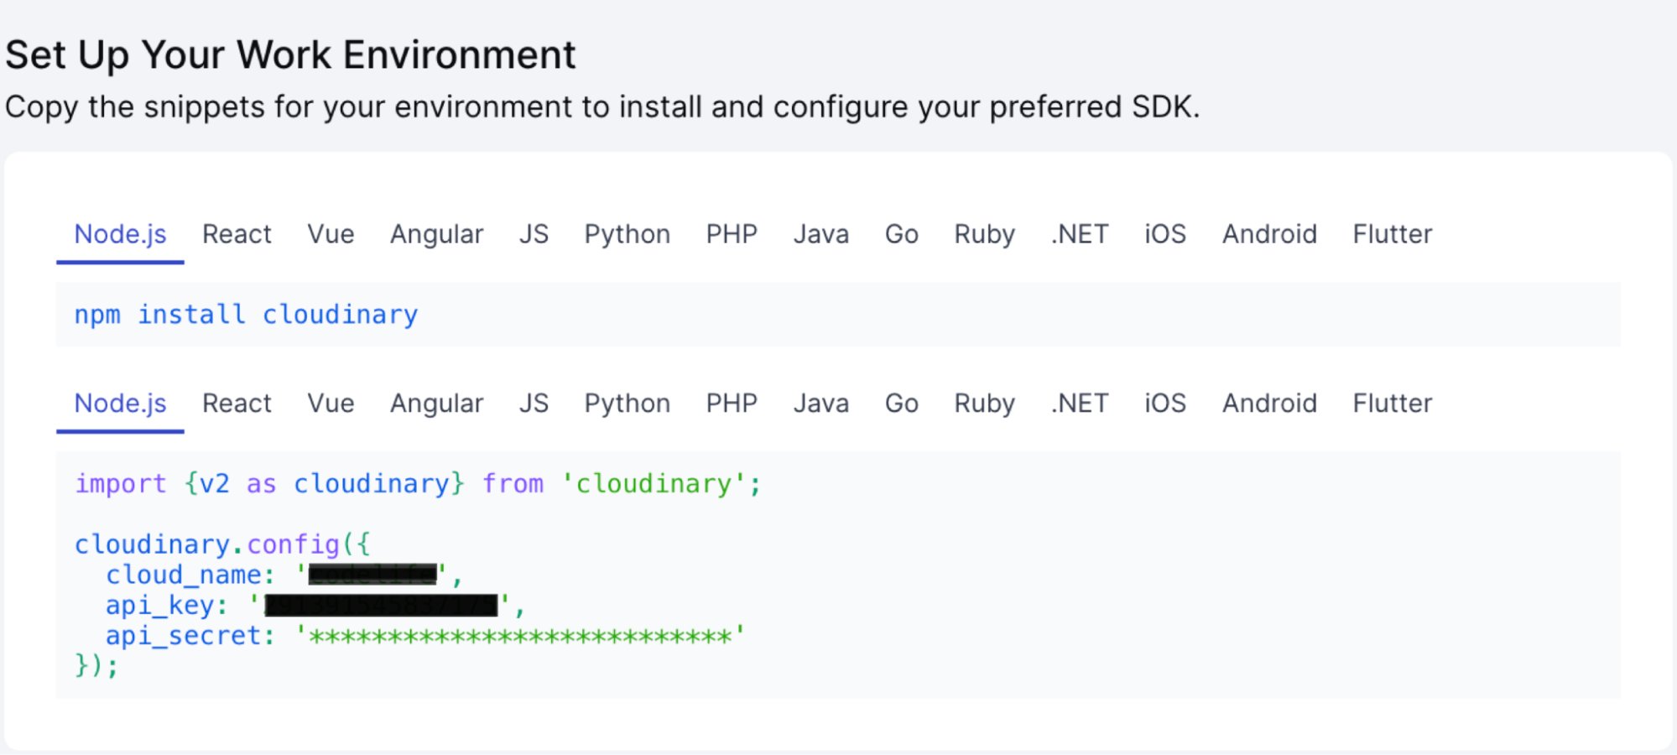Select JS tab in install snippet row
This screenshot has width=1677, height=755.
534,234
